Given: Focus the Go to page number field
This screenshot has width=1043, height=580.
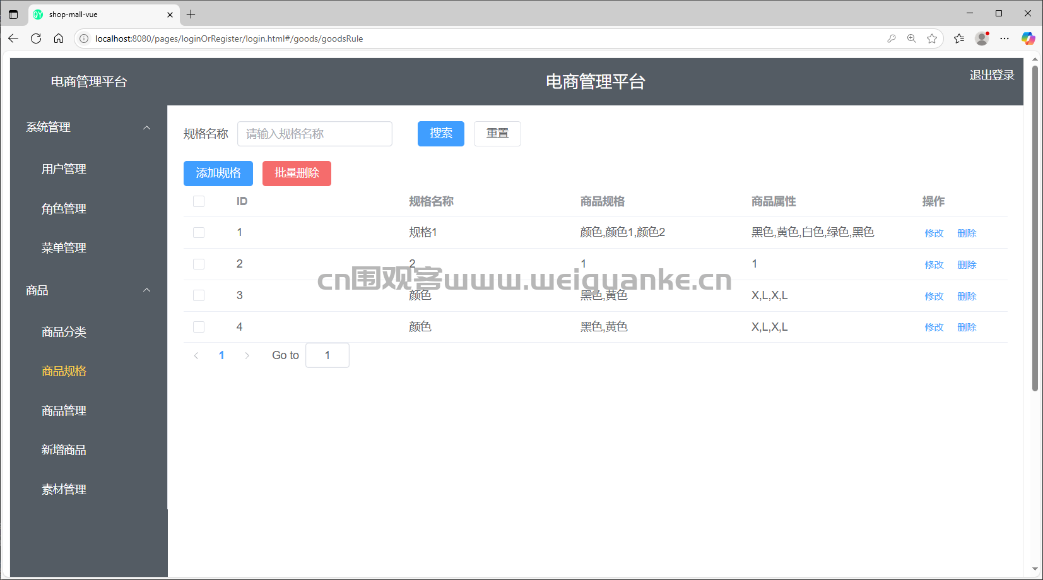Looking at the screenshot, I should point(327,355).
